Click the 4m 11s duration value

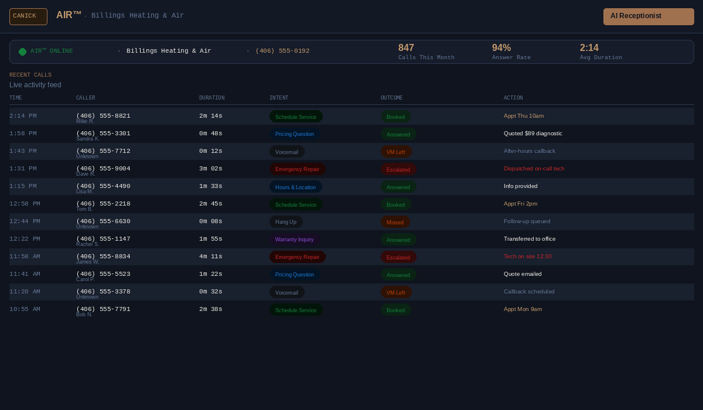[211, 257]
